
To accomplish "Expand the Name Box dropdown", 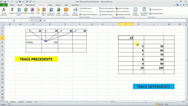I will [29, 21].
